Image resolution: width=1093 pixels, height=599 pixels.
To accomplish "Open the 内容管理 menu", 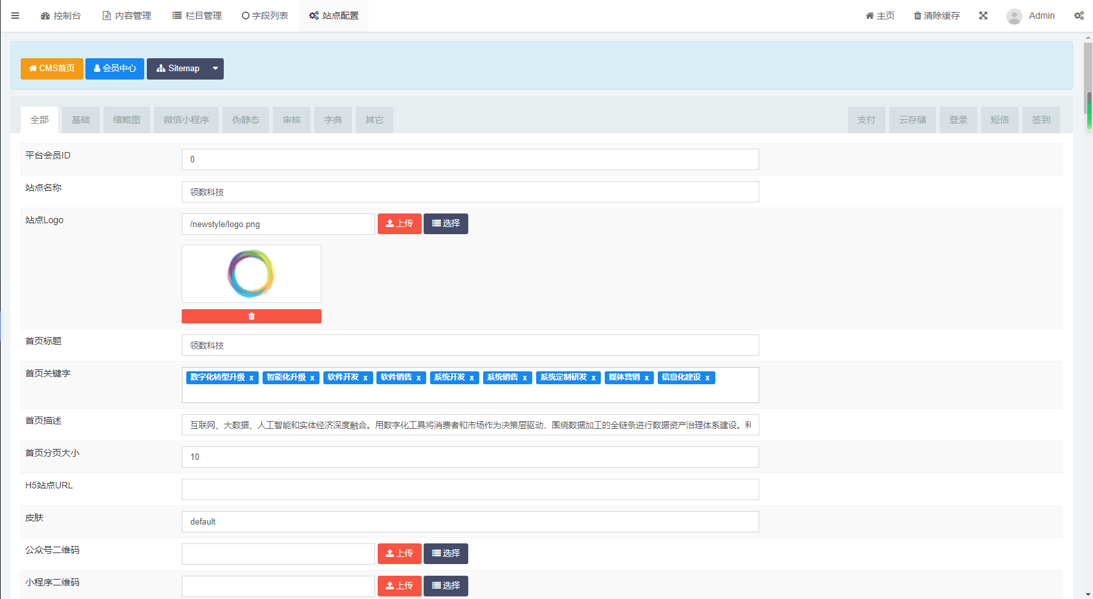I will pos(127,16).
